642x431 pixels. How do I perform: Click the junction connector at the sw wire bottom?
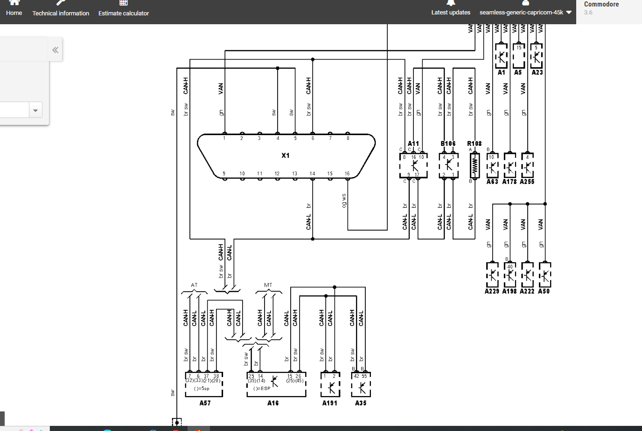[177, 422]
